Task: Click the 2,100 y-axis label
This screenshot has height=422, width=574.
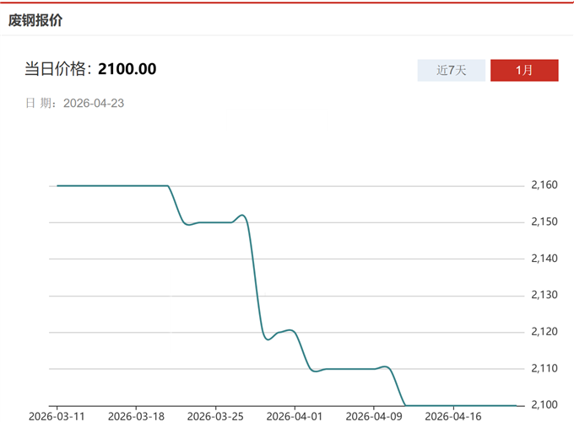Action: 544,405
